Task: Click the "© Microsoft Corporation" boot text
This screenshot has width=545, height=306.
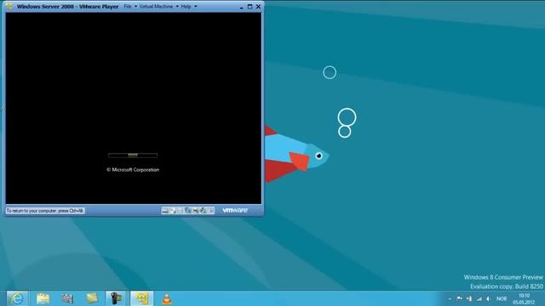Action: tap(133, 170)
